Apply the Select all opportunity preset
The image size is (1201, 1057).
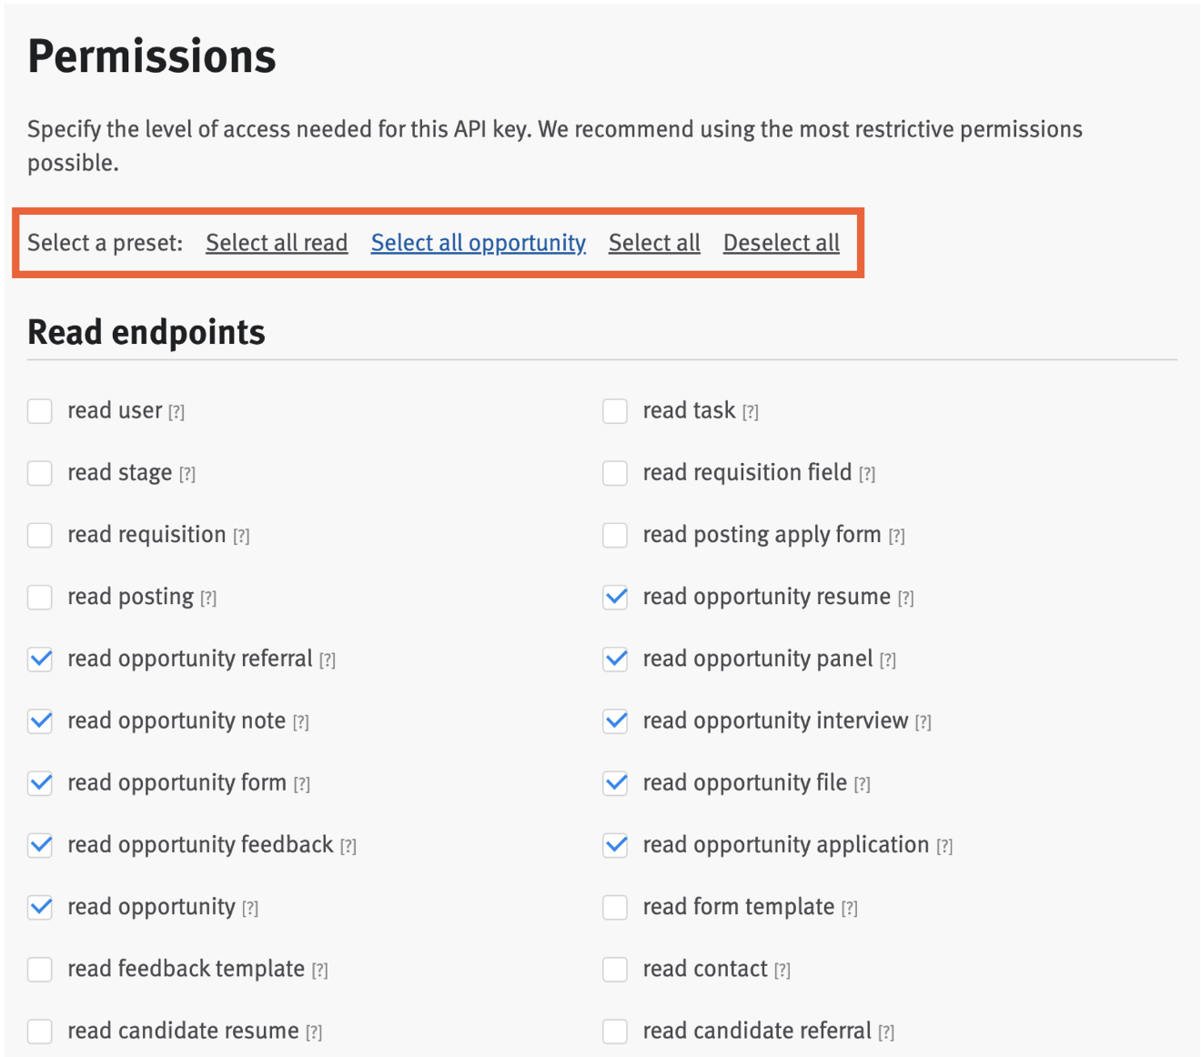click(x=478, y=243)
